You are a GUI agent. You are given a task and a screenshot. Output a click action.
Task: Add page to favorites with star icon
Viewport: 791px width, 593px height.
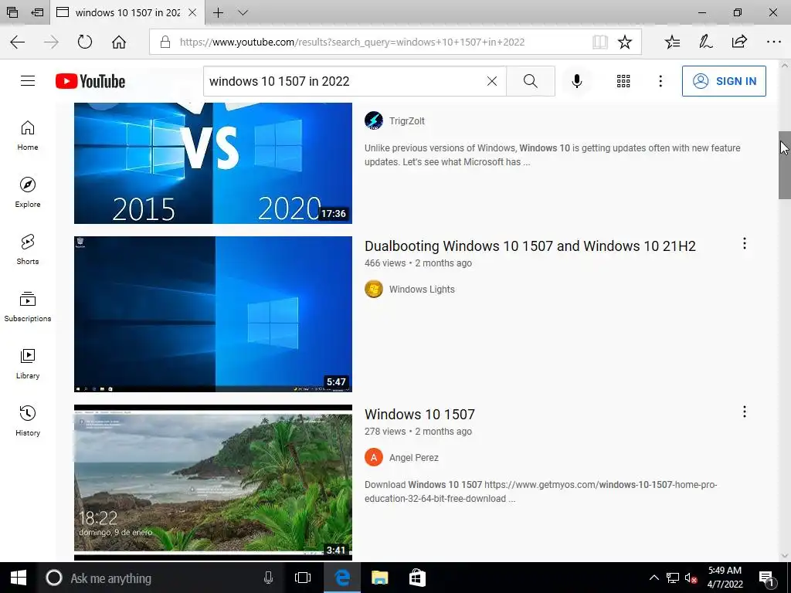[625, 42]
